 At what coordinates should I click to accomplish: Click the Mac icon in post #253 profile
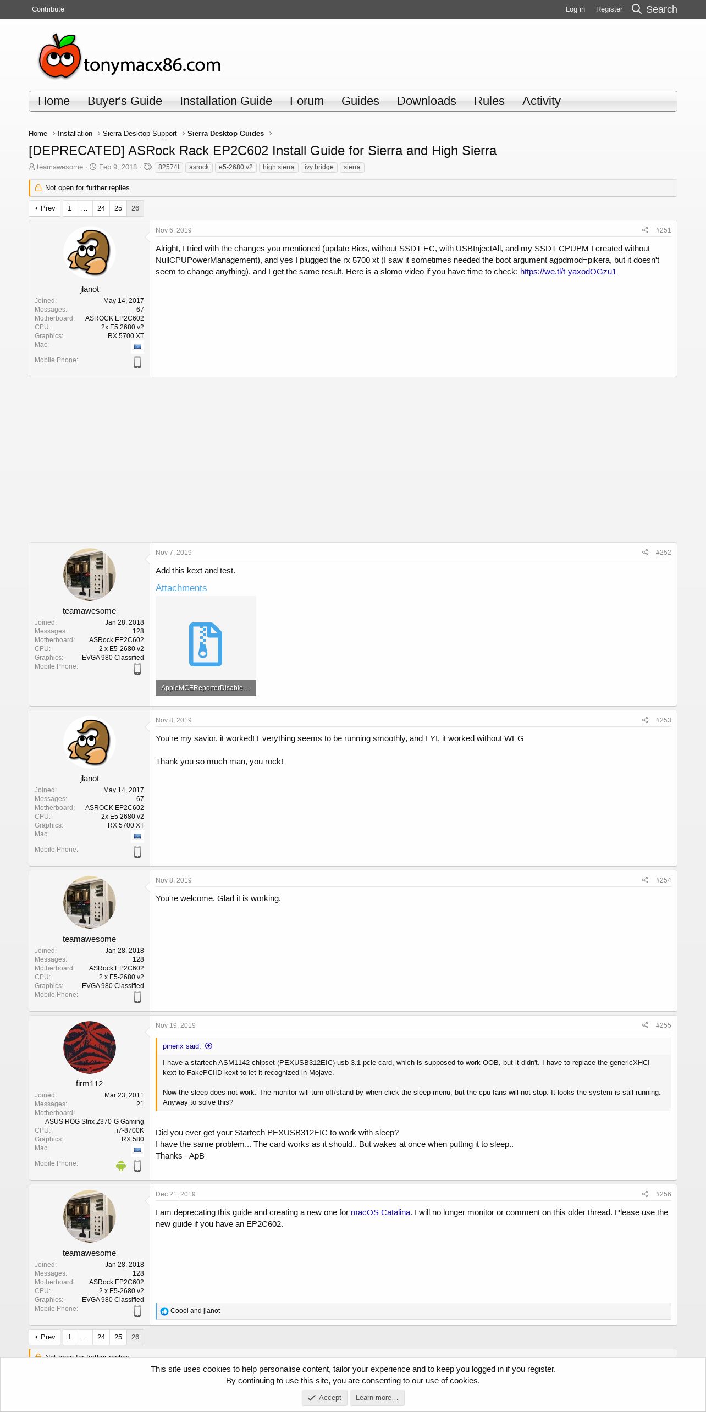tap(137, 836)
